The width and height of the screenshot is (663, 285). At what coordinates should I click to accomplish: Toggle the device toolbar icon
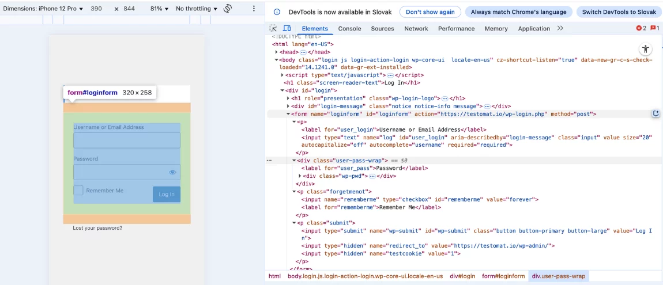tap(287, 28)
